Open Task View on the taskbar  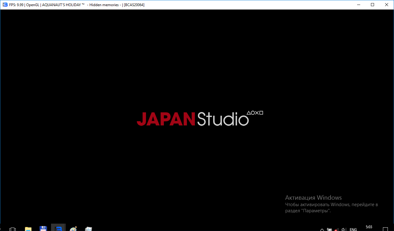(x=13, y=229)
